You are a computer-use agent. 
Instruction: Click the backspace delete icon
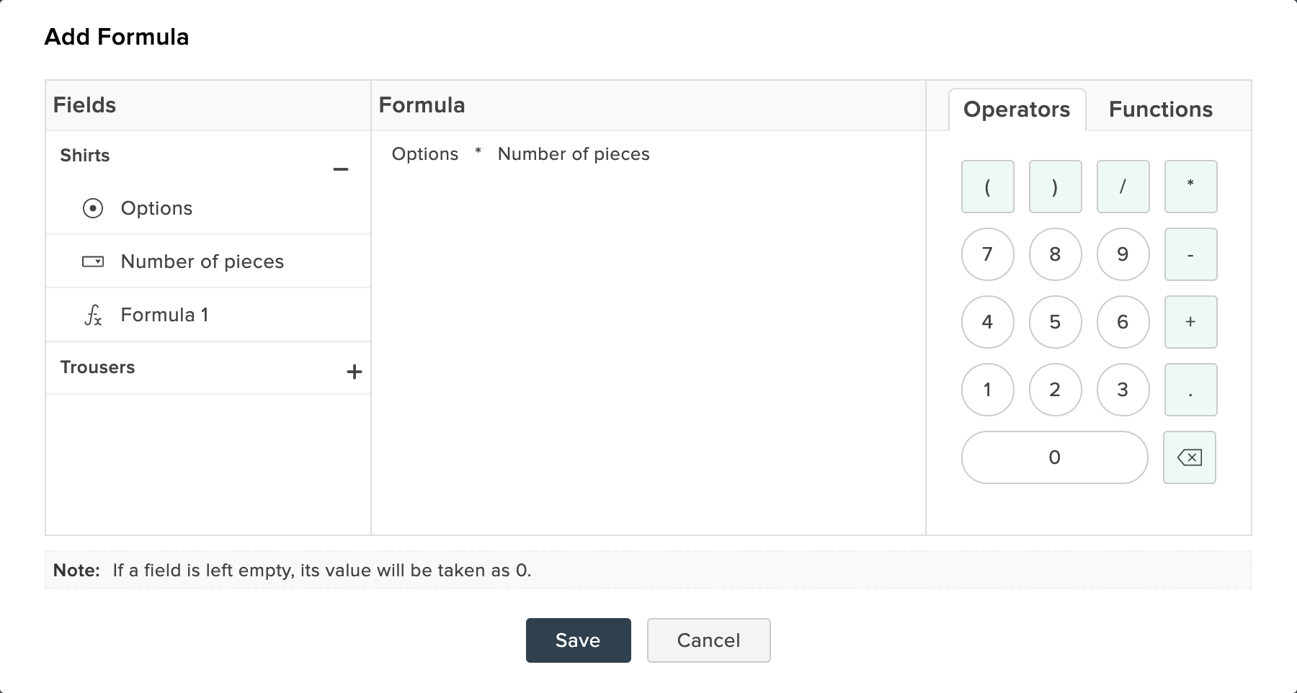pos(1190,457)
